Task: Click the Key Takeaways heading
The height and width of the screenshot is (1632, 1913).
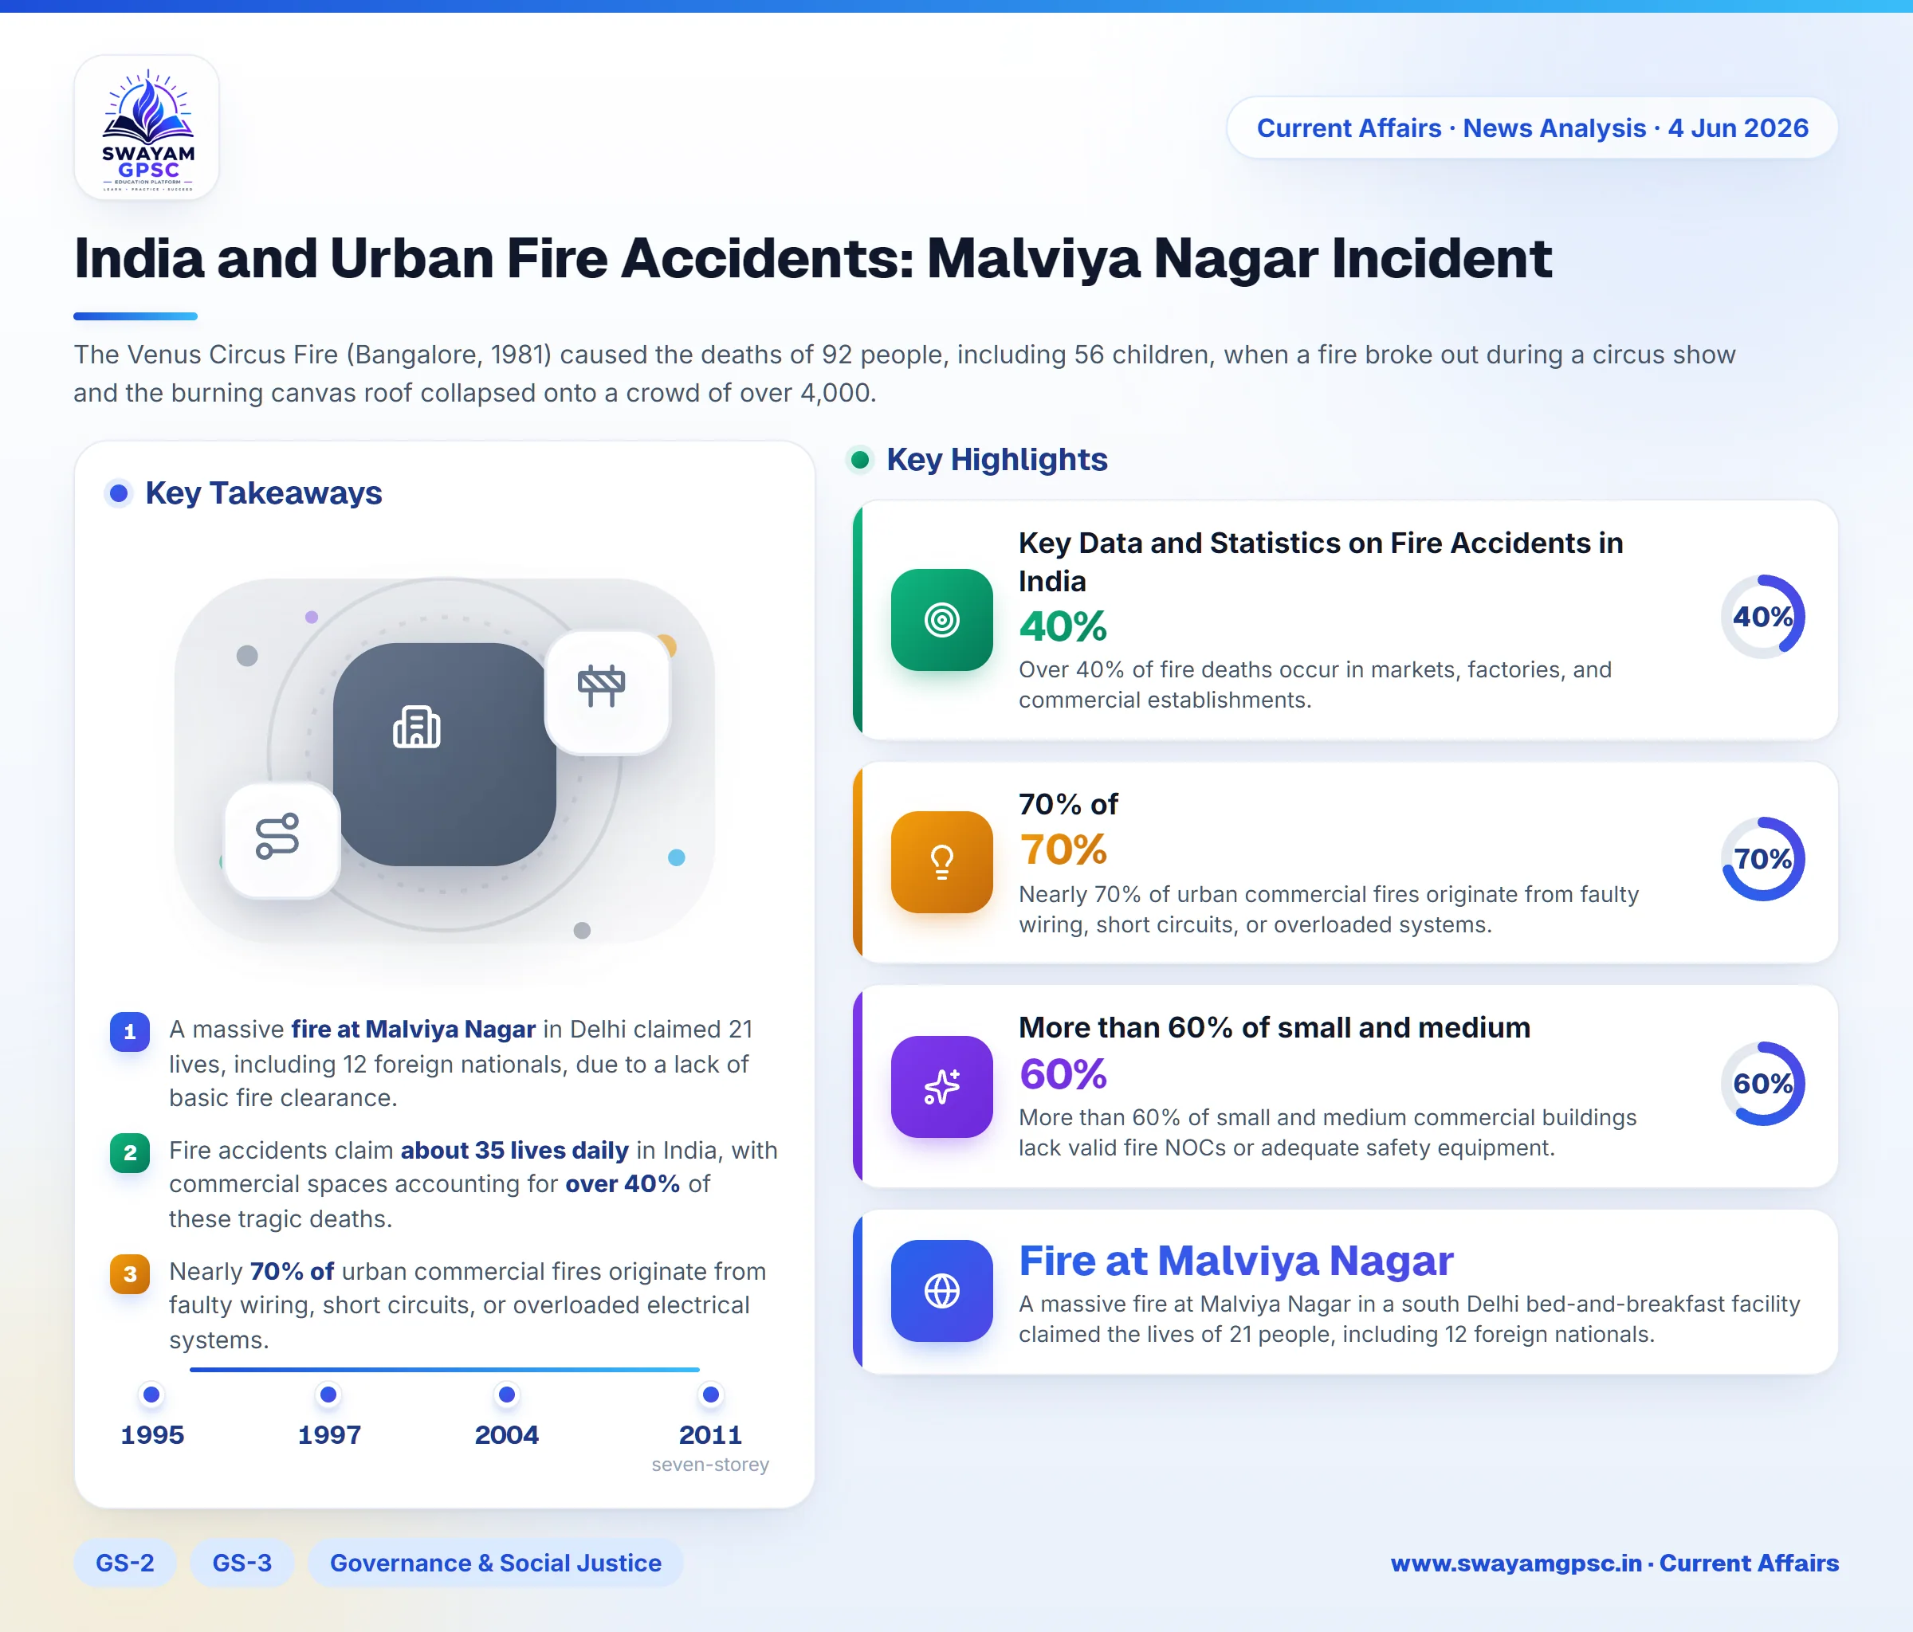Action: [263, 493]
